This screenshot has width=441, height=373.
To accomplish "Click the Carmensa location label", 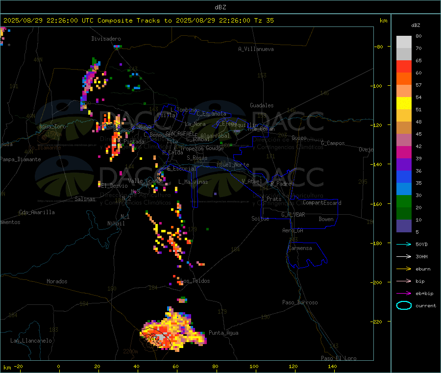I will pyautogui.click(x=300, y=248).
